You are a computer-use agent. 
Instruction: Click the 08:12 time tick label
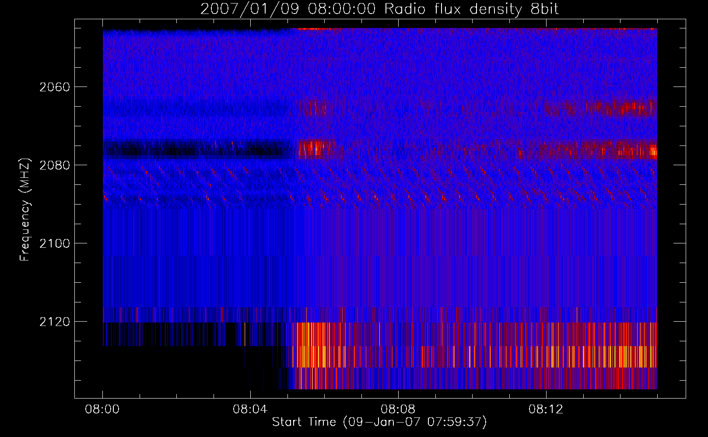pyautogui.click(x=546, y=409)
